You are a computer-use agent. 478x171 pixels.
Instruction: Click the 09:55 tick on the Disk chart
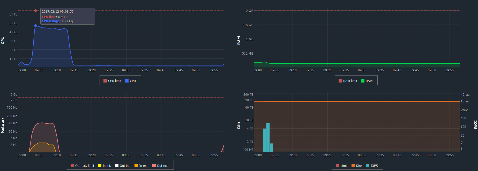(450, 155)
